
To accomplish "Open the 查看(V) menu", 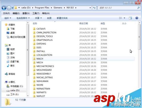I will coord(26,13).
